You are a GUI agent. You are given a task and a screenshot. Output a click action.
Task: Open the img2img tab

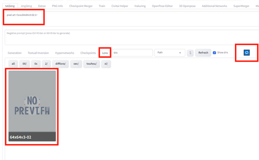coord(26,6)
